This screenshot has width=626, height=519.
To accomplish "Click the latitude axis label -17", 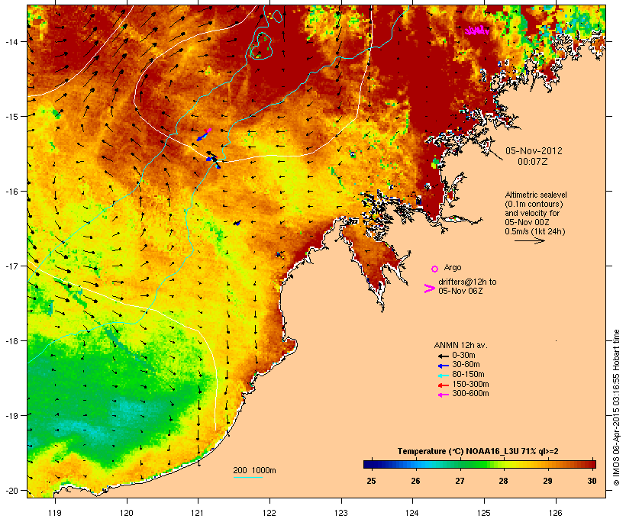I will [x=11, y=266].
